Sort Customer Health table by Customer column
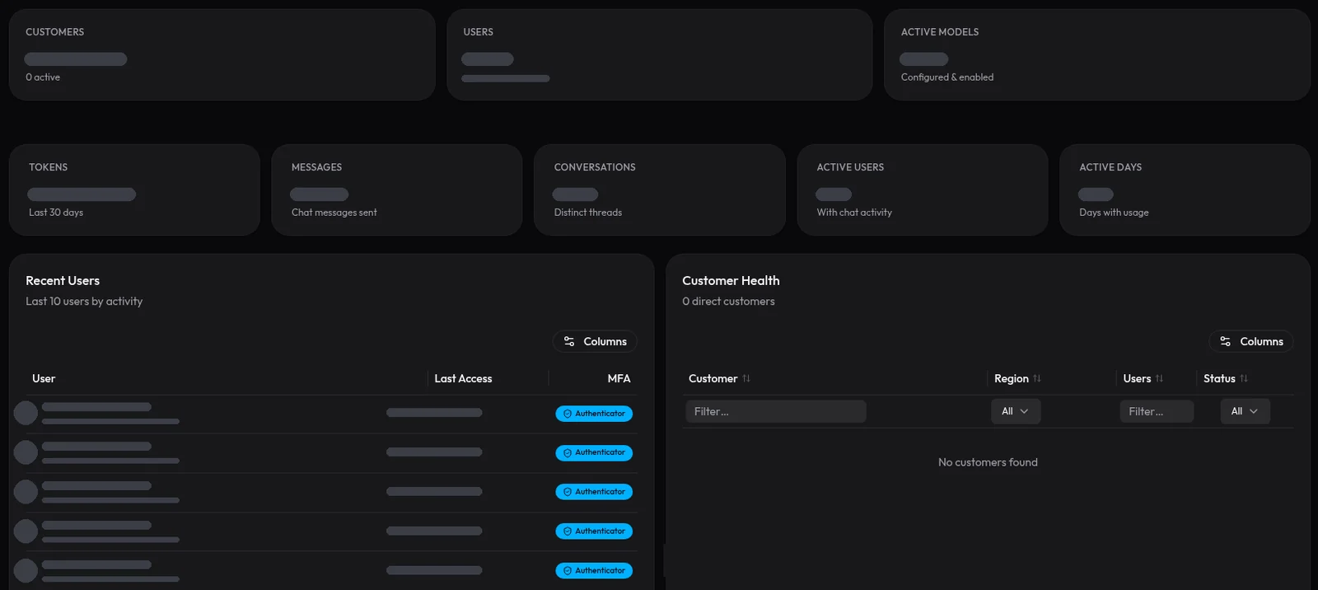The image size is (1318, 590). pos(720,378)
